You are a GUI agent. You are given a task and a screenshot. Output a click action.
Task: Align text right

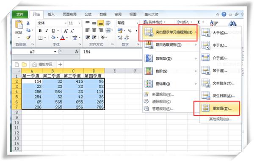pos(101,30)
